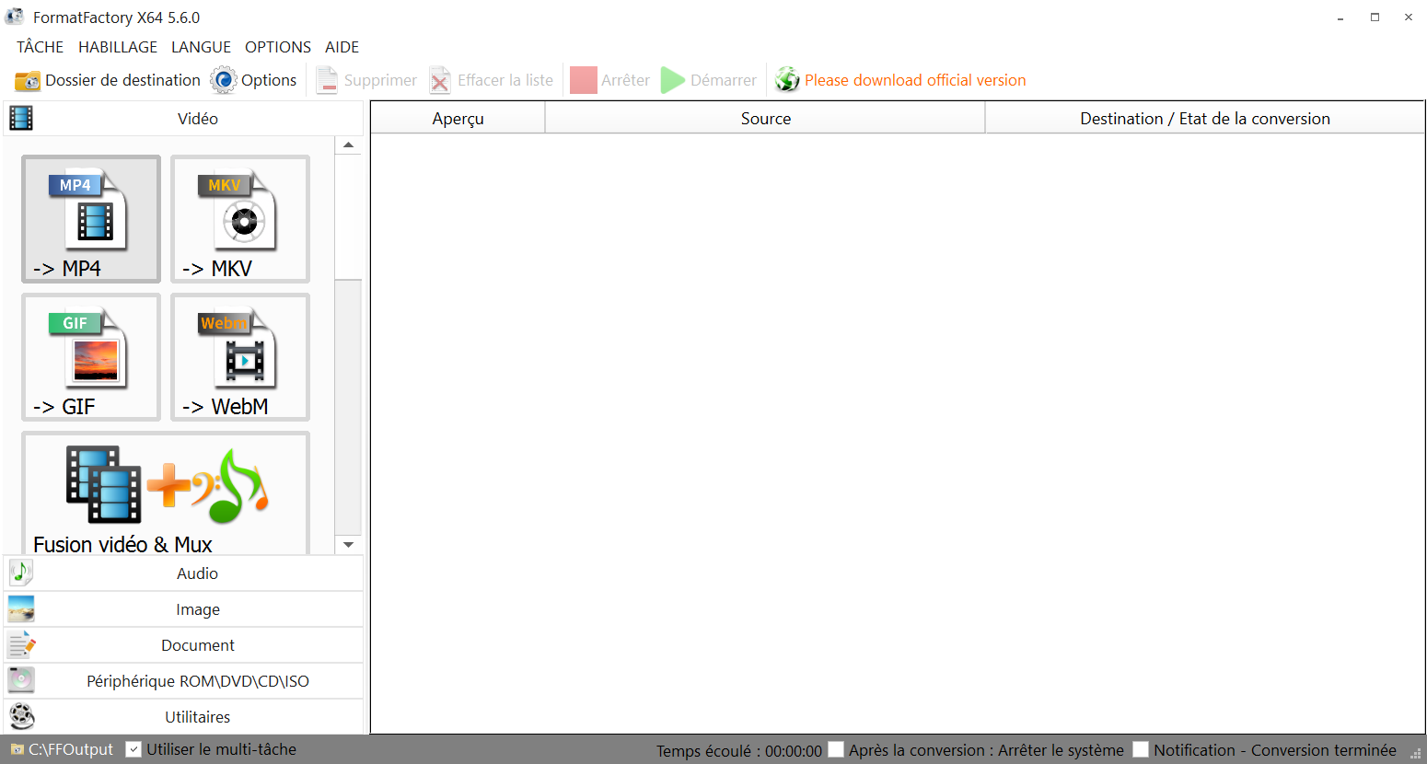Enable Notification - Conversion terminée checkbox
Viewport: 1427px width, 764px height.
pos(1141,749)
